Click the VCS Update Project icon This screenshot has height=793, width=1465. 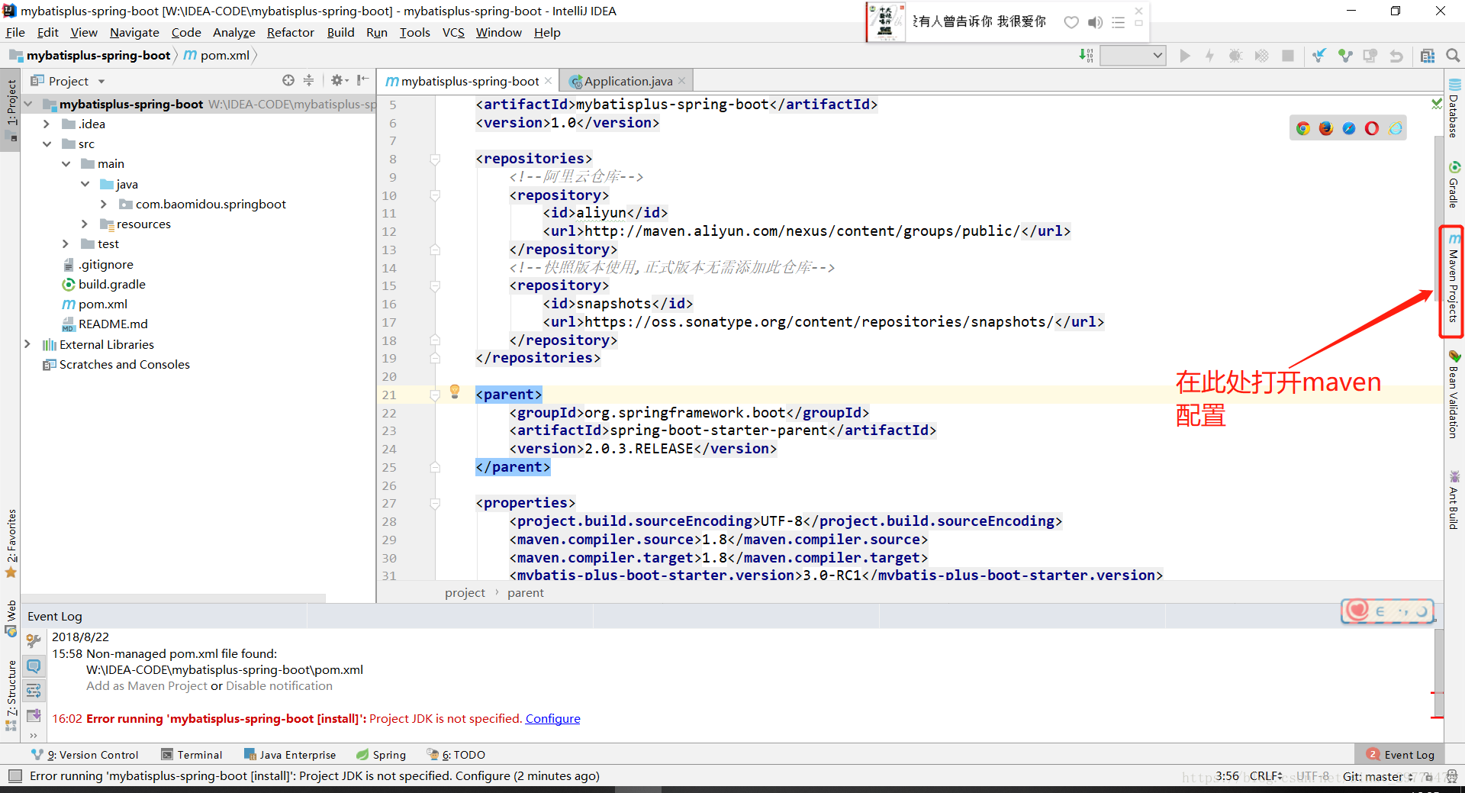pyautogui.click(x=1318, y=56)
